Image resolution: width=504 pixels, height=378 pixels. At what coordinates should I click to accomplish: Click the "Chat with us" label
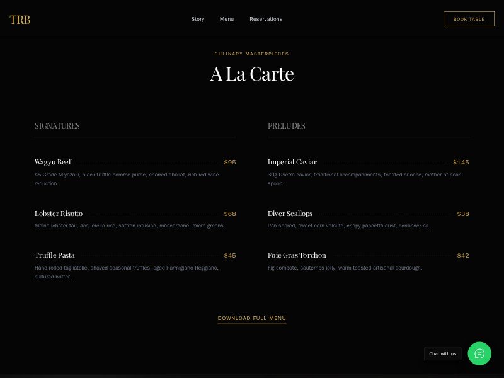click(442, 353)
